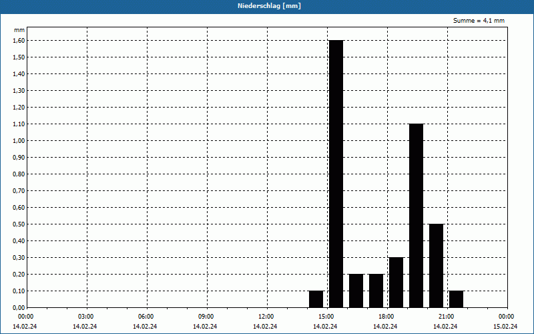This screenshot has width=534, height=334.
Task: Click the 0,10 y-axis value
Action: pos(19,291)
